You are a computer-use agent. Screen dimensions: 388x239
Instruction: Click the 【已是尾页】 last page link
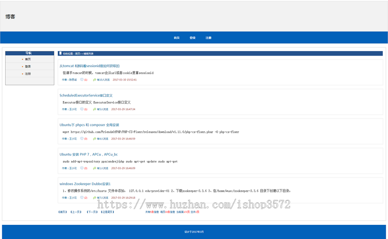[x=107, y=212]
